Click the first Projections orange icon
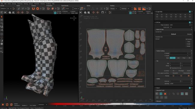The width and height of the screenshot is (195, 109). [48, 9]
